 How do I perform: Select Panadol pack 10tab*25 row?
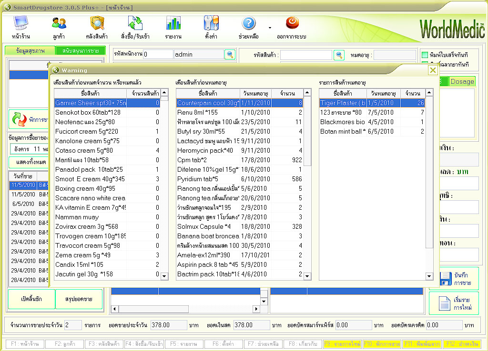pos(107,170)
